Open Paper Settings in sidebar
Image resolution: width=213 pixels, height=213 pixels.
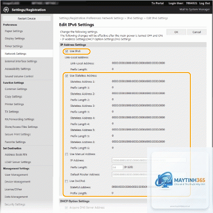(x=14, y=31)
